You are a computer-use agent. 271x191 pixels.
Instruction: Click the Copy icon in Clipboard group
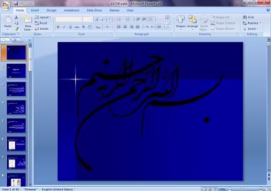click(16, 23)
